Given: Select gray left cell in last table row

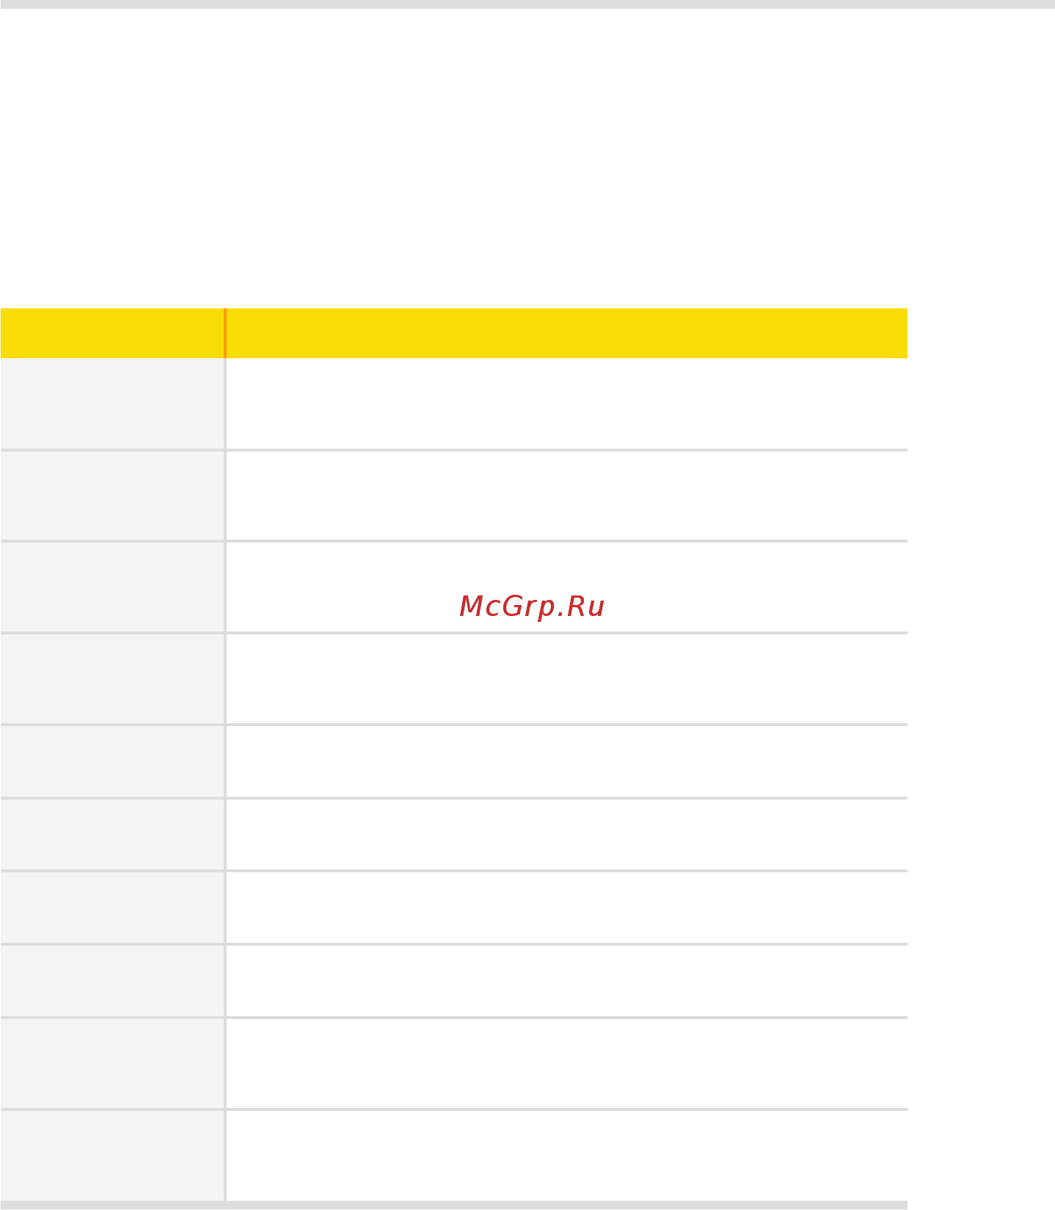Looking at the screenshot, I should pos(112,1155).
